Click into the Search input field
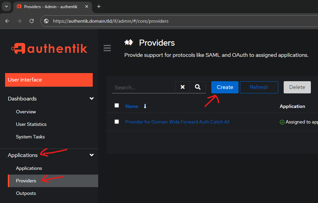This screenshot has width=318, height=203. coord(144,87)
